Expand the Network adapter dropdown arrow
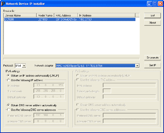Image resolution: width=164 pixels, height=133 pixels. (x=137, y=66)
